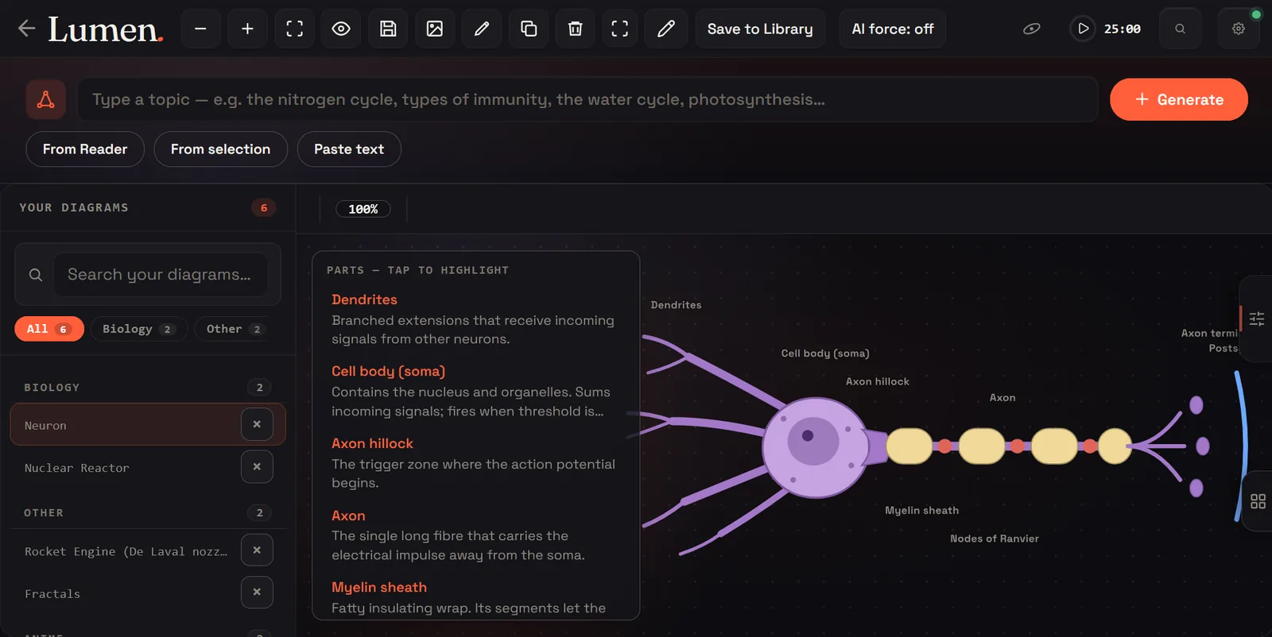Screen dimensions: 1272x637
Task: Open the grid view icon on right edge
Action: [1258, 501]
